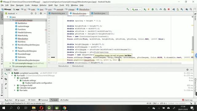This screenshot has width=197, height=111.
Task: Open the Gradle side panel
Action: point(195,17)
